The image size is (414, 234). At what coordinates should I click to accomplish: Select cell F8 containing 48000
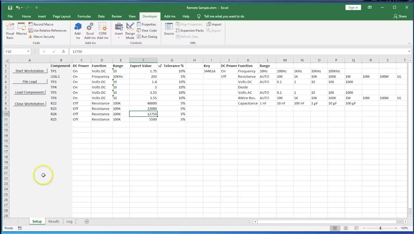(x=143, y=103)
